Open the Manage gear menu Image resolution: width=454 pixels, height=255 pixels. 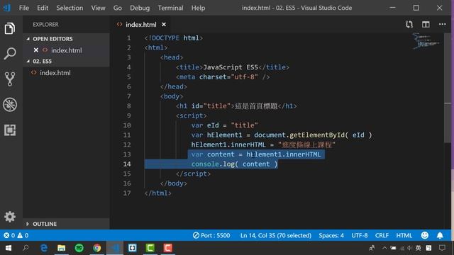(x=10, y=217)
